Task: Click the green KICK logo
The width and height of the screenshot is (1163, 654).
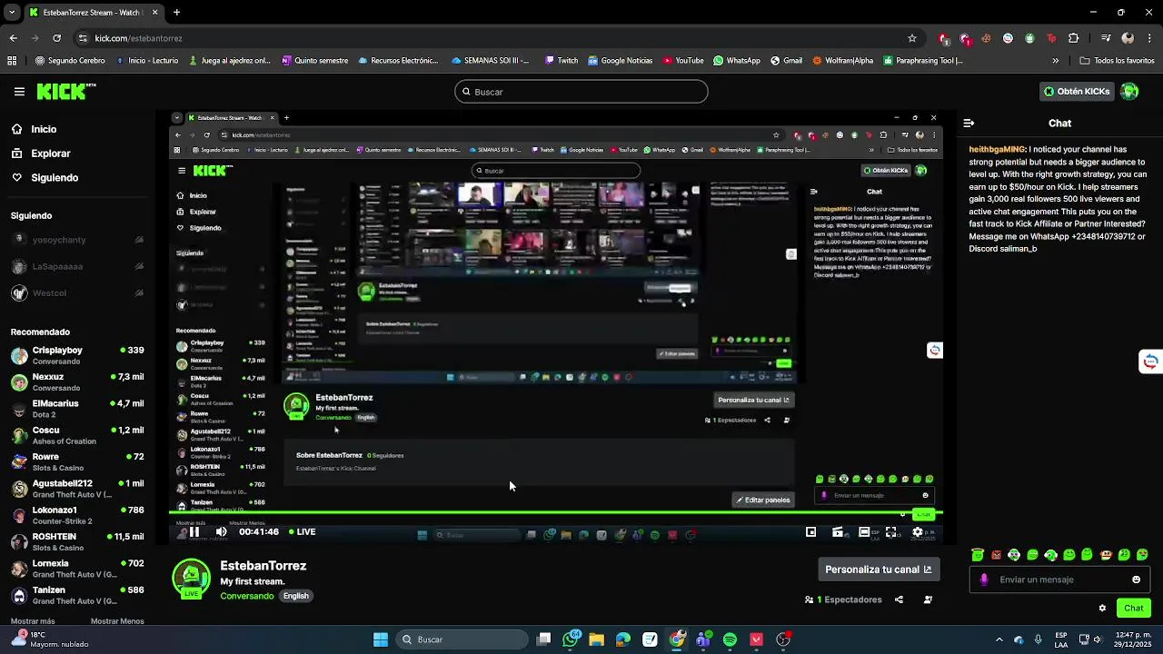Action: [x=66, y=91]
